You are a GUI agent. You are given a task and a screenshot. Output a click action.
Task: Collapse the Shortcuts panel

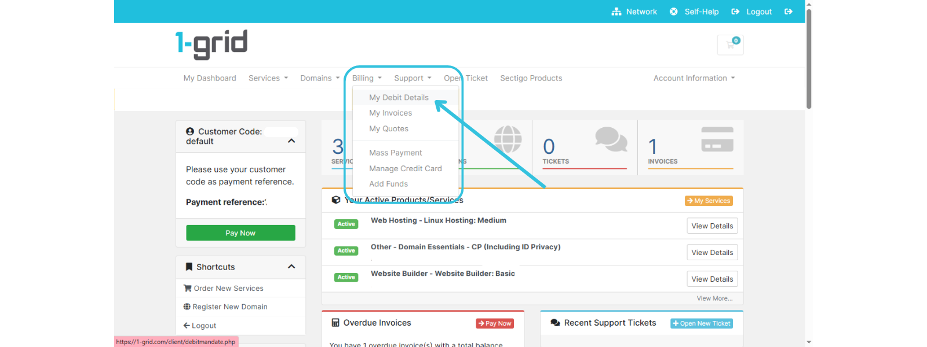[291, 267]
